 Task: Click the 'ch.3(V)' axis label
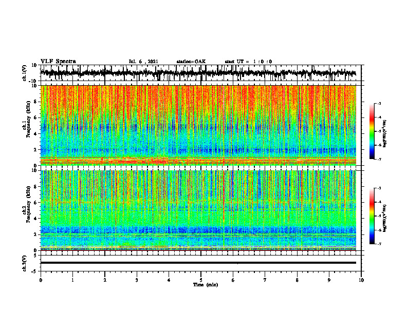[25, 263]
